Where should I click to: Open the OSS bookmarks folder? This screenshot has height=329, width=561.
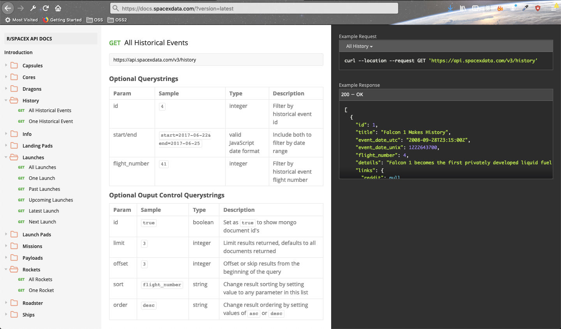95,20
